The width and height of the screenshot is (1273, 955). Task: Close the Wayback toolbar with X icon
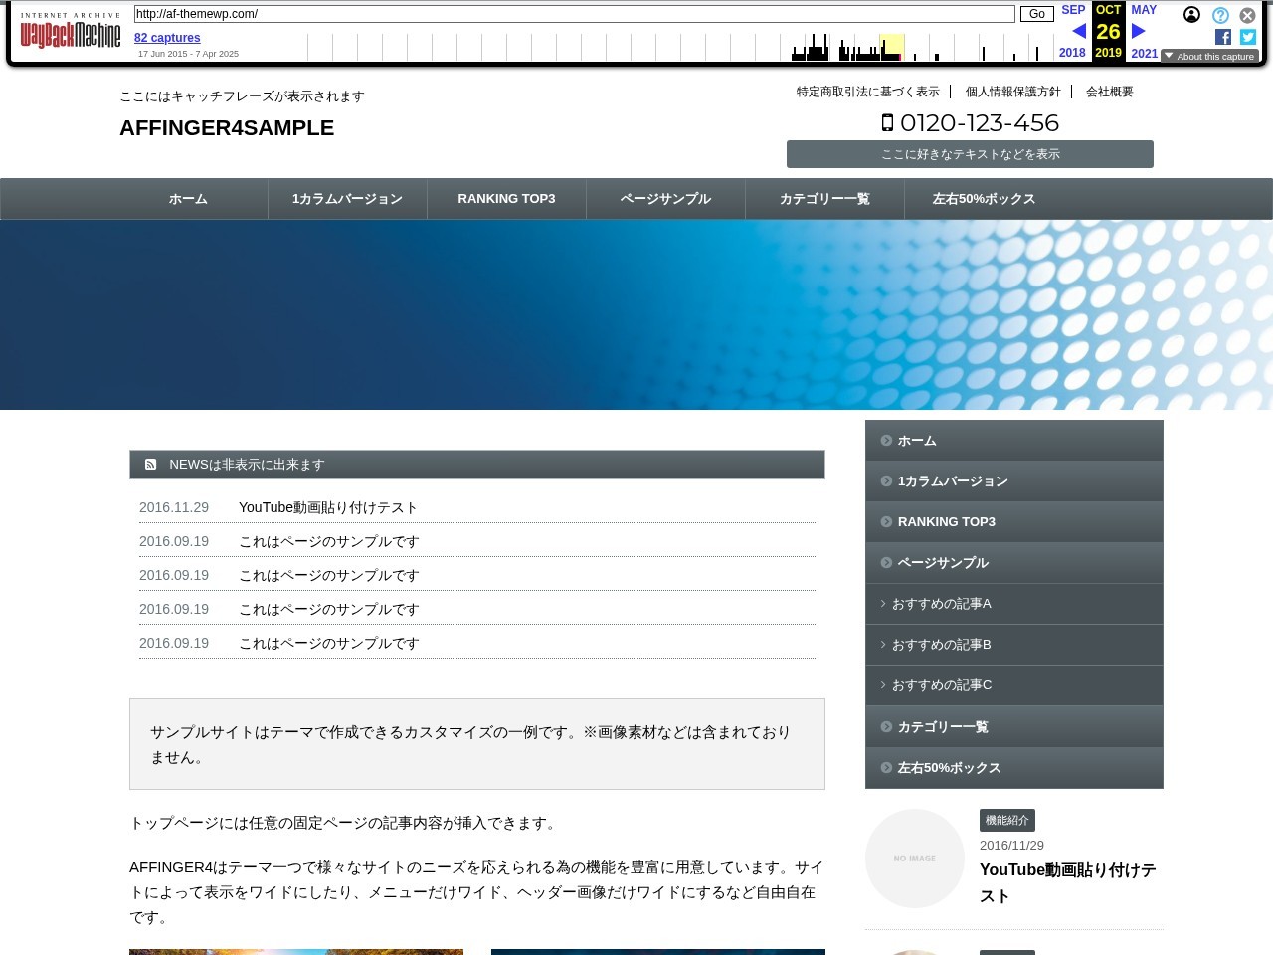click(x=1247, y=15)
